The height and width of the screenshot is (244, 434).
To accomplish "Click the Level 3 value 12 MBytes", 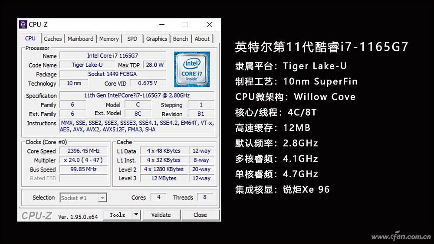I will (164, 178).
